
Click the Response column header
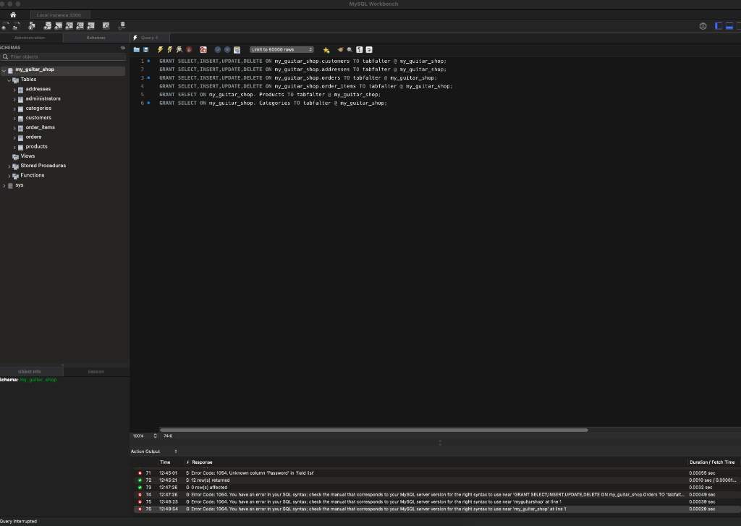tap(202, 462)
